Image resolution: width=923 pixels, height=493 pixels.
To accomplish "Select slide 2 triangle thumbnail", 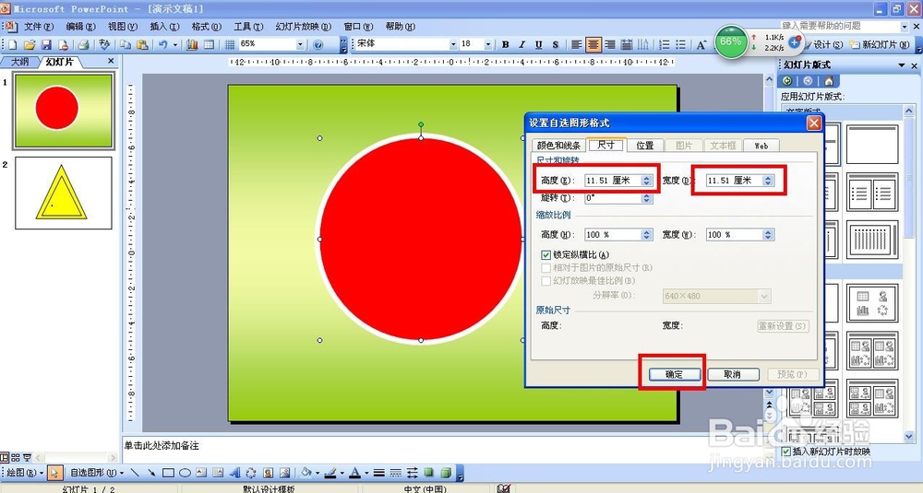I will (63, 193).
